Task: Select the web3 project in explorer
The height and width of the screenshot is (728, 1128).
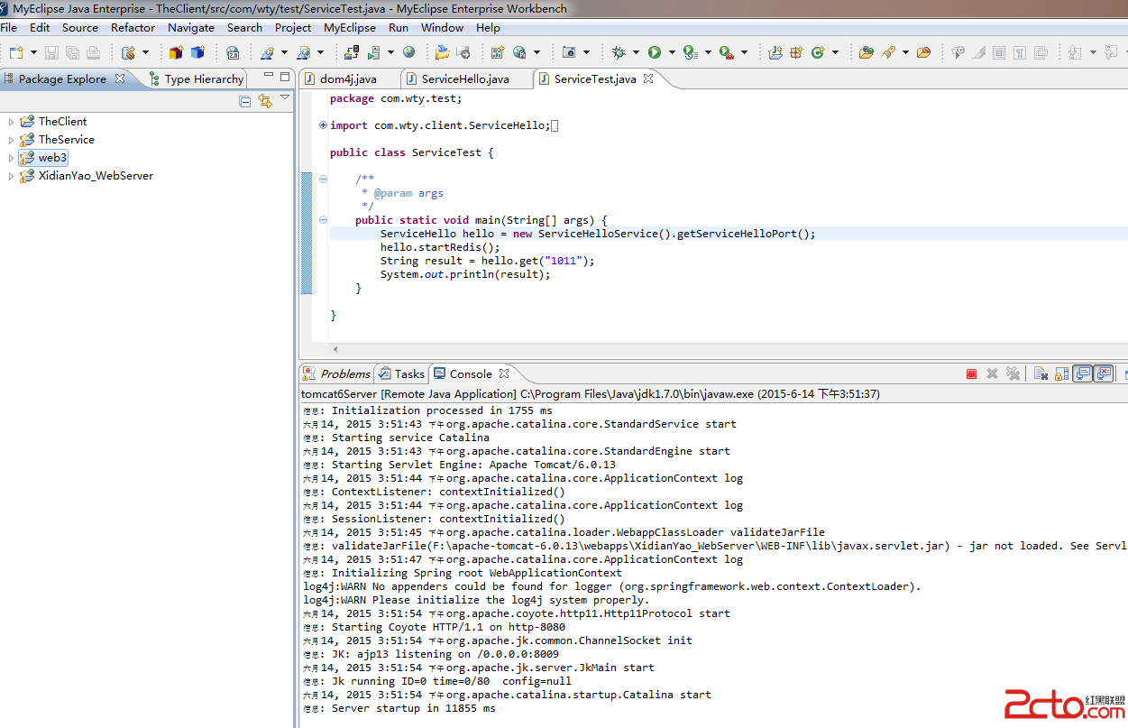Action: click(52, 158)
